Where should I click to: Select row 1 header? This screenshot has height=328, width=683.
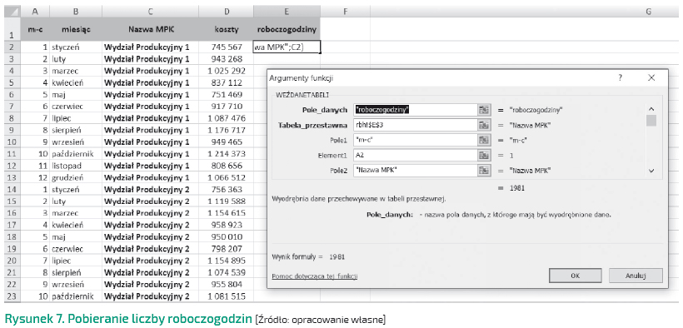(x=12, y=30)
